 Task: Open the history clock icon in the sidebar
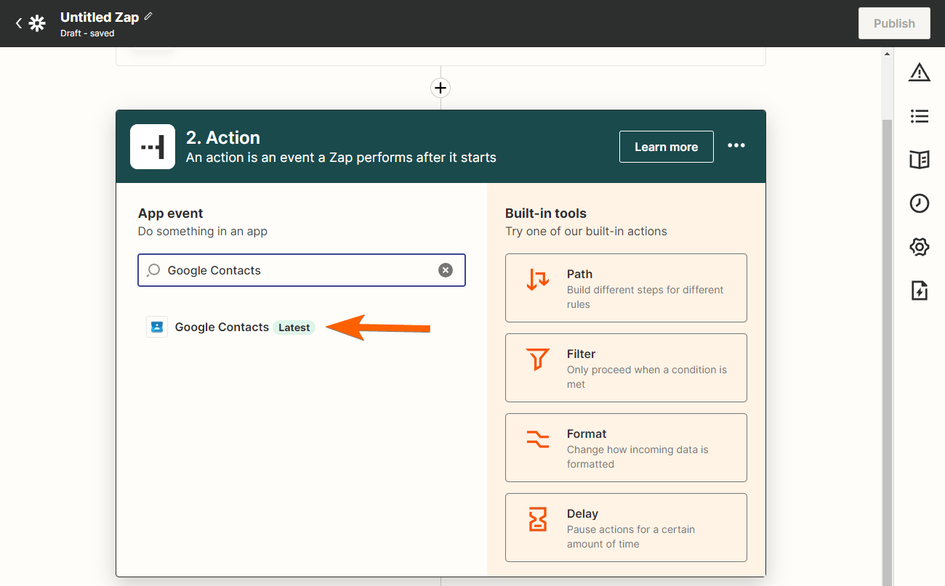pos(920,203)
